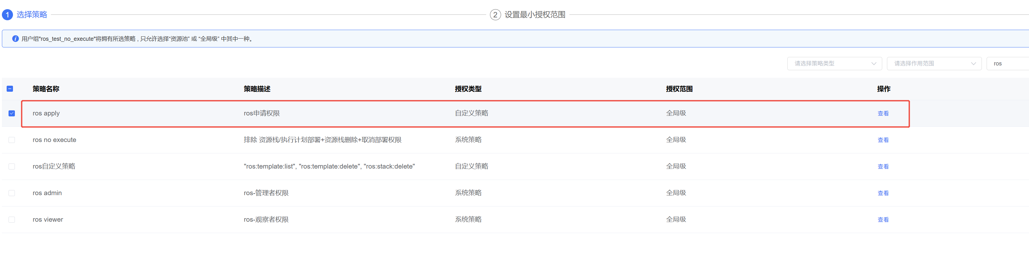Select the ros admin policy name
The width and height of the screenshot is (1029, 253).
point(47,193)
